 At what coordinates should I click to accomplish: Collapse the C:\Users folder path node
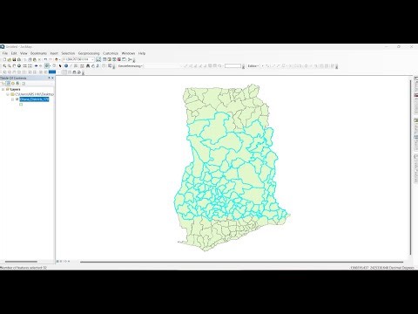(x=8, y=94)
